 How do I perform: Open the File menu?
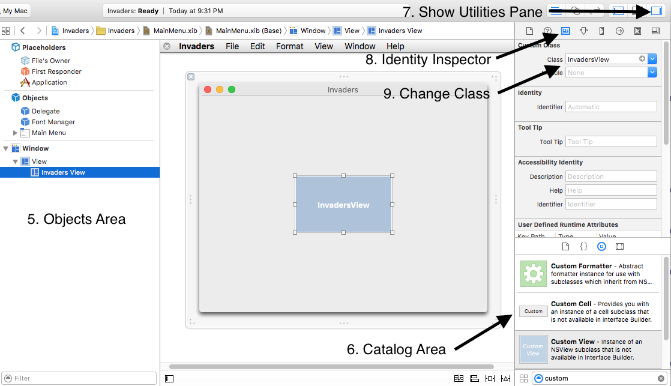(x=232, y=46)
